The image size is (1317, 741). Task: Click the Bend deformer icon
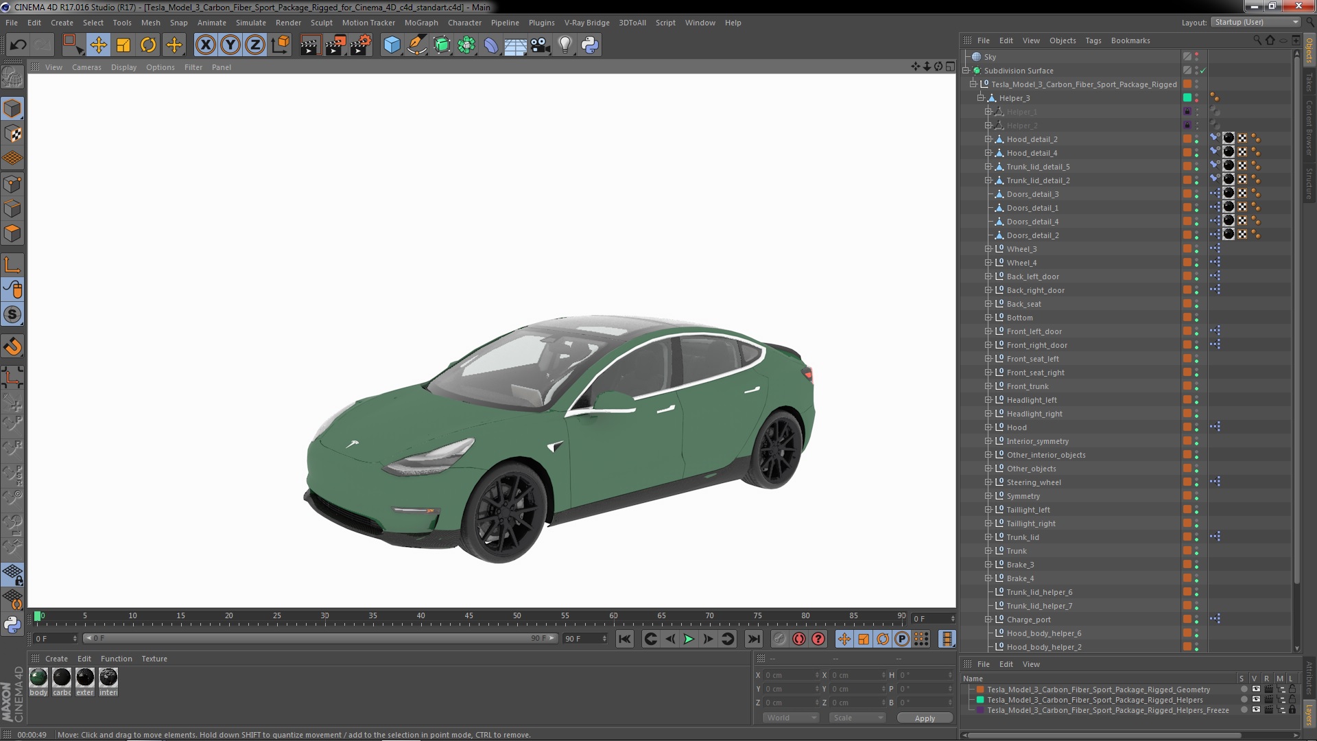491,45
